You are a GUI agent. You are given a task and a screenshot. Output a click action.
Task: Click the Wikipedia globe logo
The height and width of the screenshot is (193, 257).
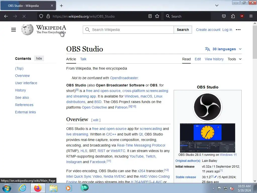27,30
